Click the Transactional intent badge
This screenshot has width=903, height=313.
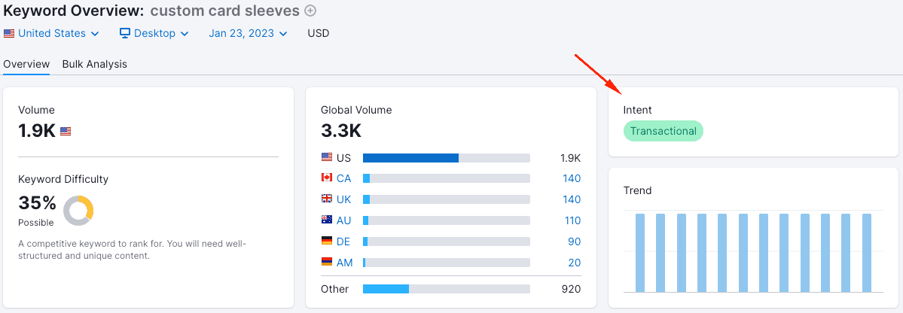[664, 131]
